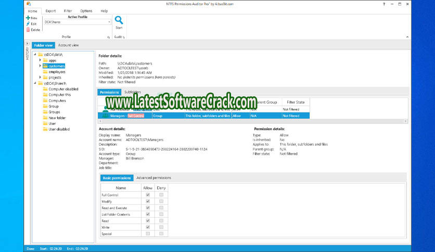The height and width of the screenshot is (252, 435).
Task: Collapse the ribbon with the caret icon
Action: tap(407, 36)
